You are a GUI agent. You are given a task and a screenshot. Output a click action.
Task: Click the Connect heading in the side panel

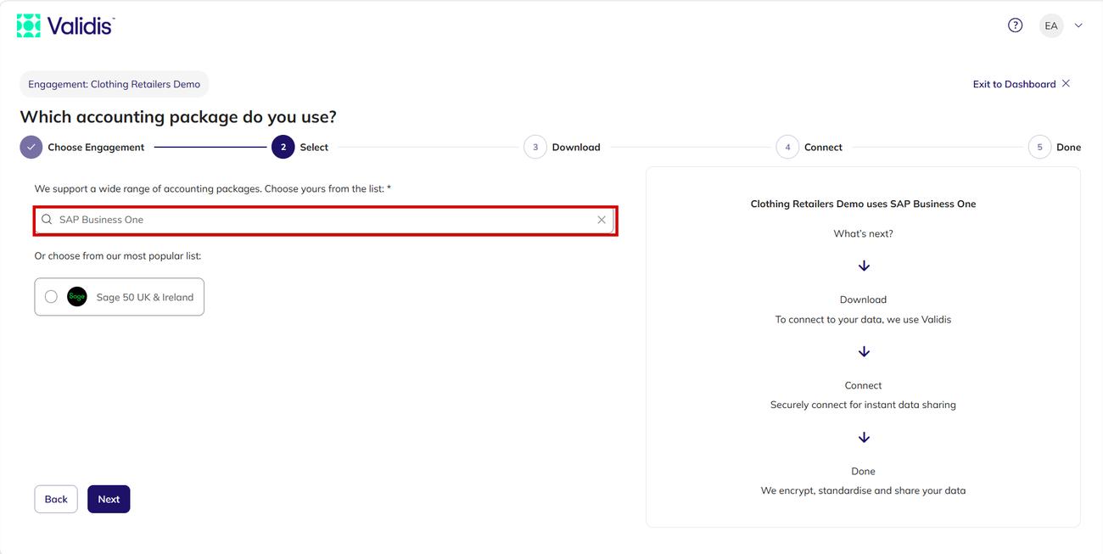pos(863,385)
